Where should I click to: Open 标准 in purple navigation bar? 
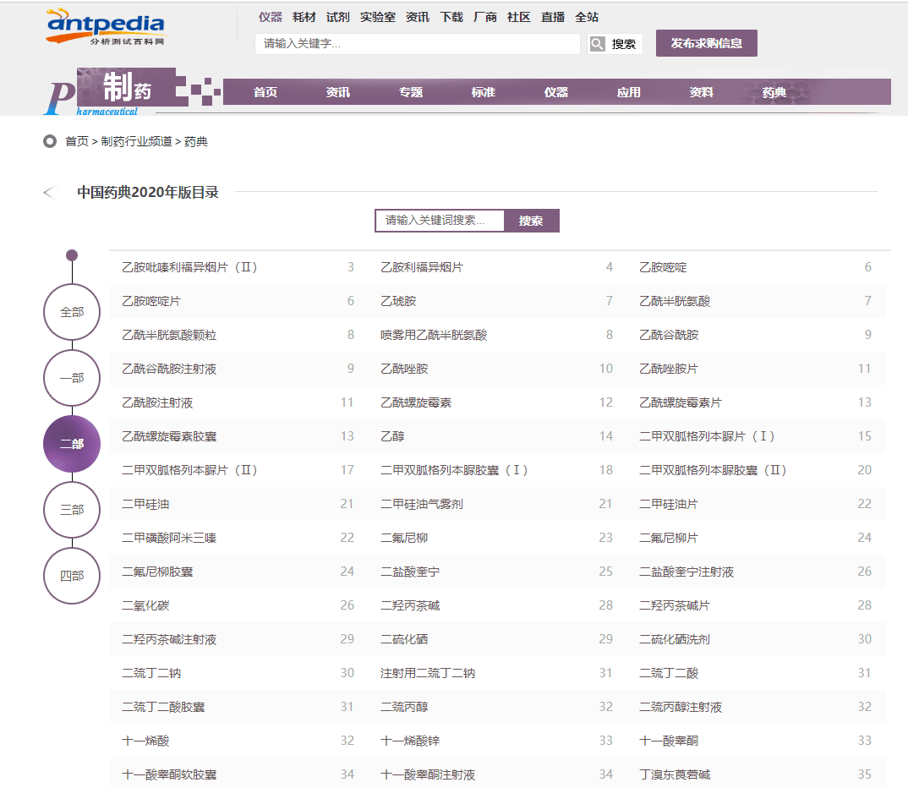pos(483,92)
